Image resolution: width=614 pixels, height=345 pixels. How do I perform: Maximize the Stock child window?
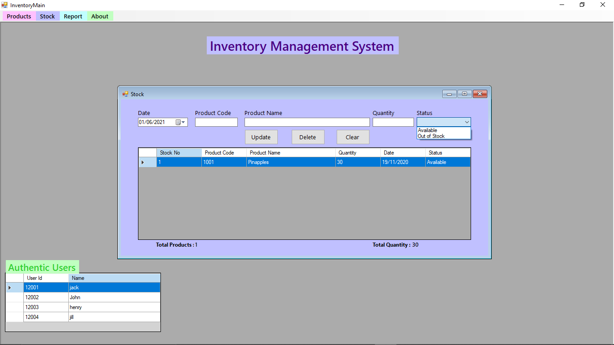click(x=464, y=94)
